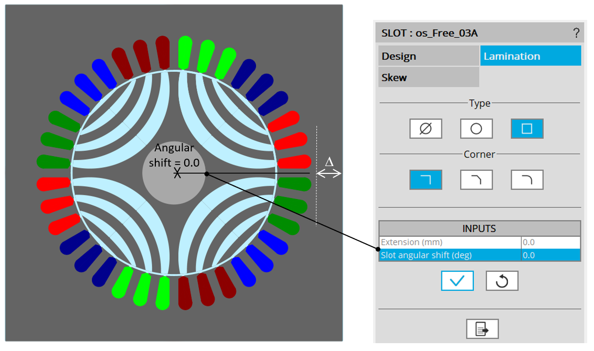Choose the rounded corner option icon
Image resolution: width=594 pixels, height=351 pixels.
527,180
